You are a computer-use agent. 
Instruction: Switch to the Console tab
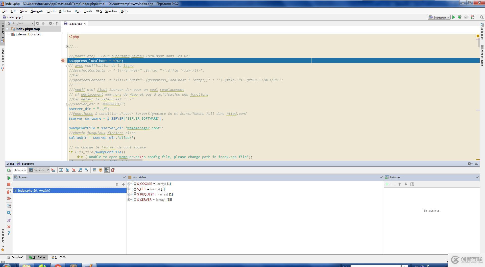tap(37, 170)
